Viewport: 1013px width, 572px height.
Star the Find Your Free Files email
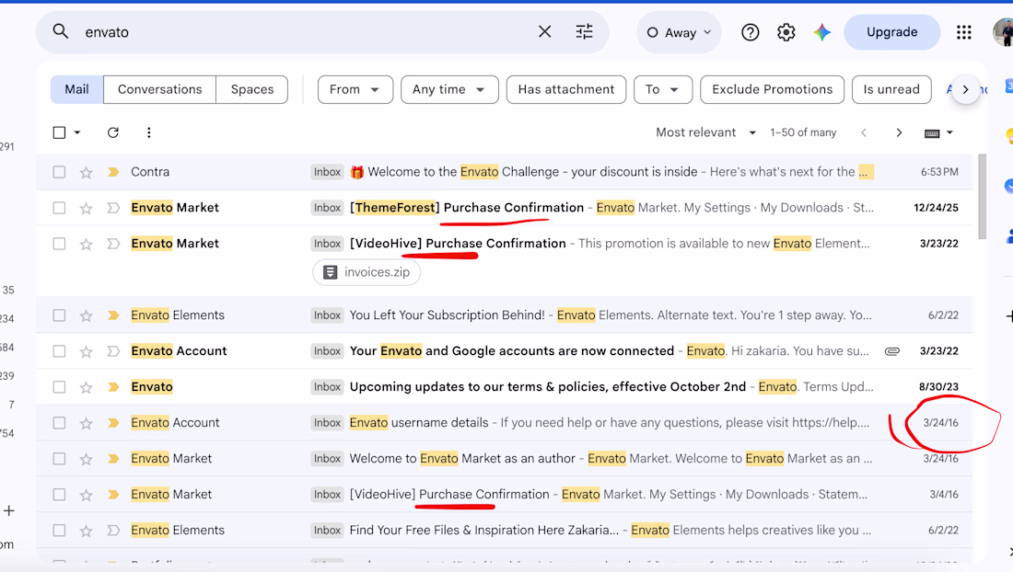pos(86,530)
